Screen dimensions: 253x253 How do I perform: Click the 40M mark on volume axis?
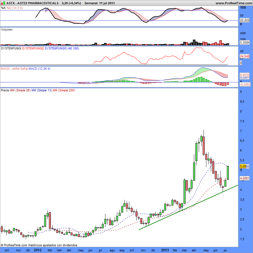click(x=243, y=33)
